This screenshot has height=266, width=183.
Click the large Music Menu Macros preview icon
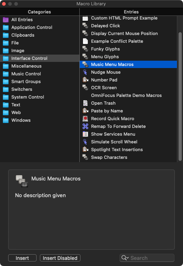22,181
